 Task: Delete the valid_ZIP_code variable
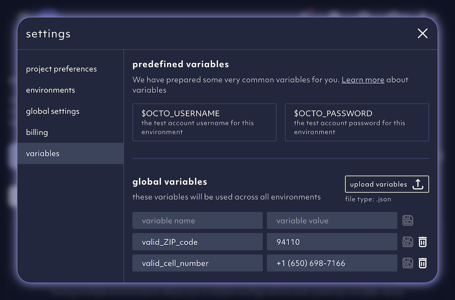coord(423,242)
